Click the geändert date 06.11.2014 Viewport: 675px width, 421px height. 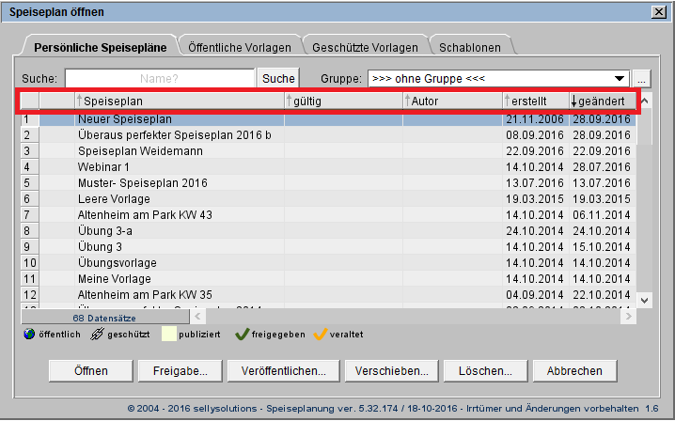[602, 215]
